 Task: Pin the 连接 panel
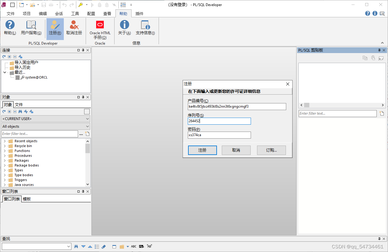[83, 50]
